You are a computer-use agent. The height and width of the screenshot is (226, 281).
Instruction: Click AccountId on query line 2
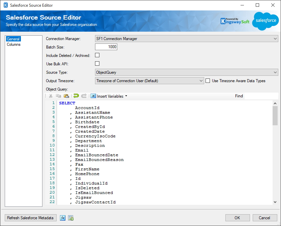(x=87, y=108)
